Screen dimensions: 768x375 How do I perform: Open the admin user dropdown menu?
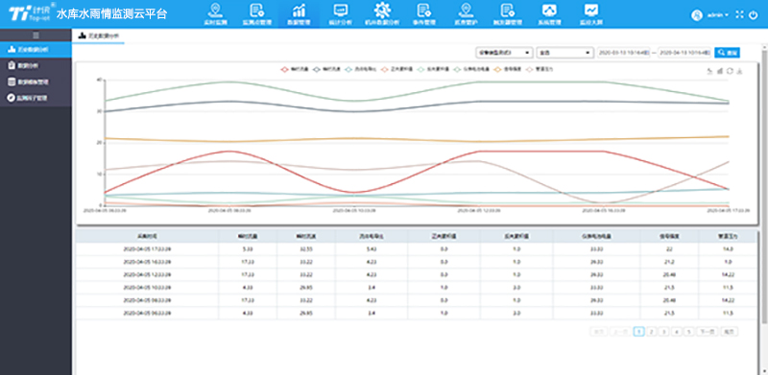(716, 15)
